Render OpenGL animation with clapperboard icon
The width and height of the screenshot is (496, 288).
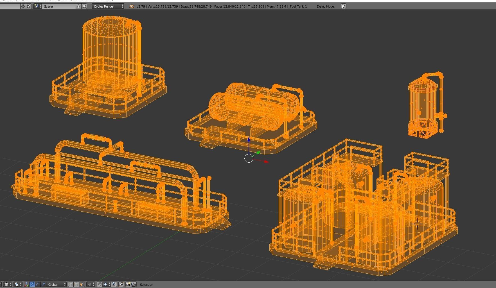pyautogui.click(x=134, y=284)
